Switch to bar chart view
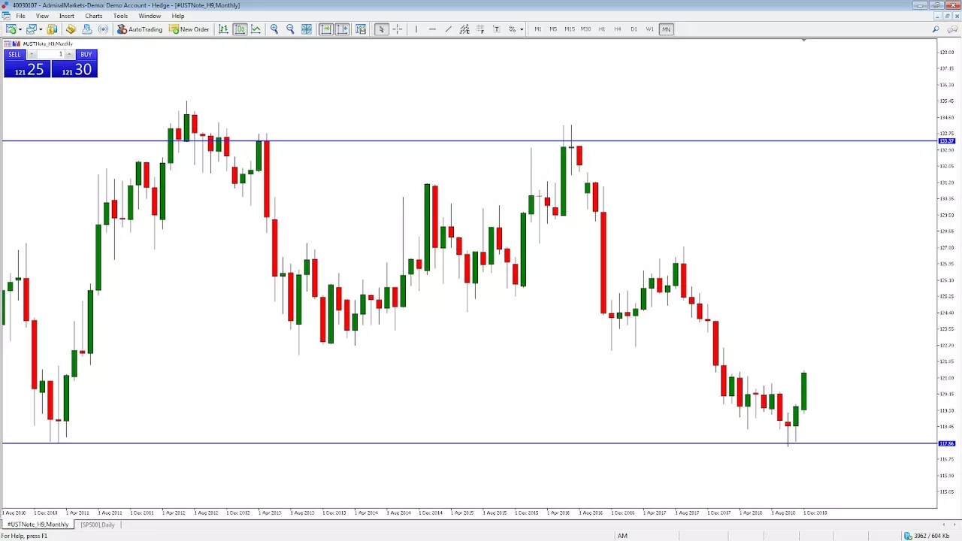 click(x=223, y=29)
